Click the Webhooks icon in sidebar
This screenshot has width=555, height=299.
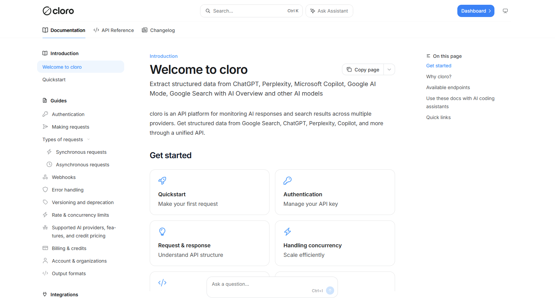click(45, 177)
